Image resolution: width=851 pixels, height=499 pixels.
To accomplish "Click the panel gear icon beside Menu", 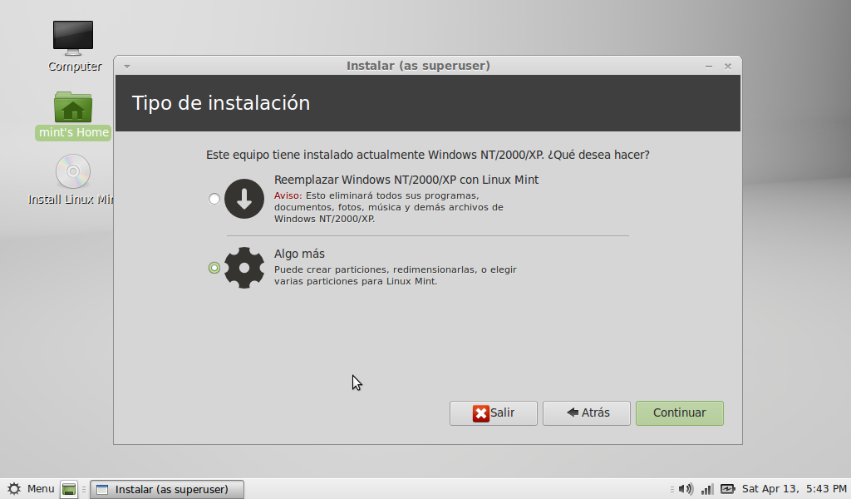I will tap(14, 489).
